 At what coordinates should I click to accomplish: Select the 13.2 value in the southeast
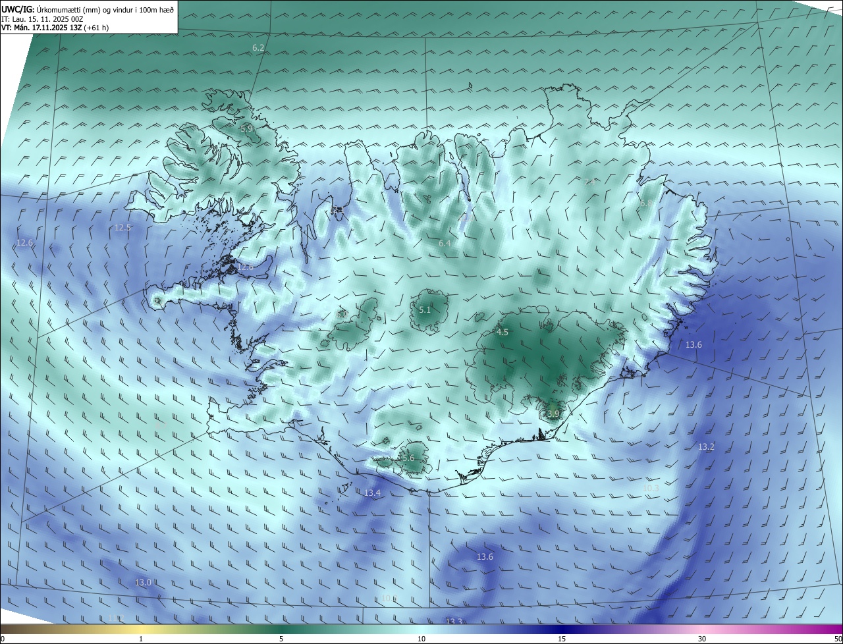[706, 447]
